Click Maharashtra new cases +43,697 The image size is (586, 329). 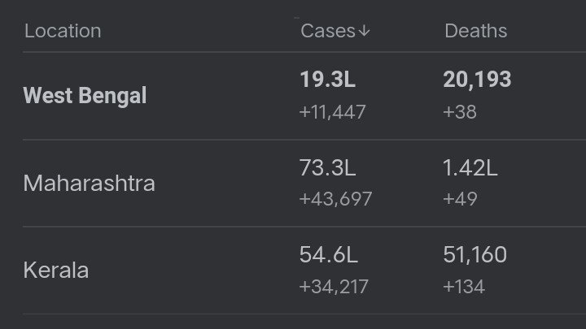pyautogui.click(x=335, y=199)
